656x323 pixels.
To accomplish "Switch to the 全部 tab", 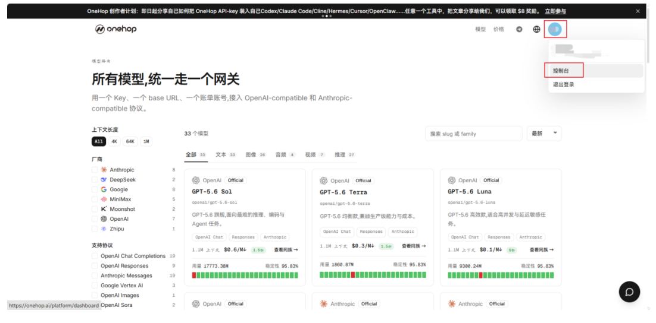I will tap(196, 154).
